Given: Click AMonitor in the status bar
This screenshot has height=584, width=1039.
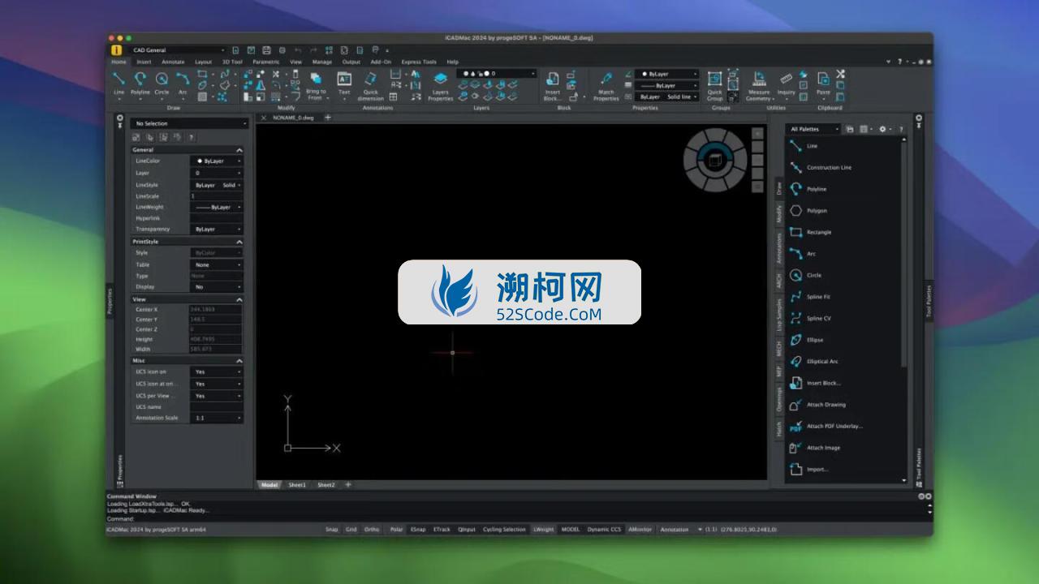Looking at the screenshot, I should 640,530.
